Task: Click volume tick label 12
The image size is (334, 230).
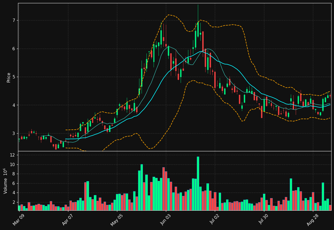Action: point(13,155)
